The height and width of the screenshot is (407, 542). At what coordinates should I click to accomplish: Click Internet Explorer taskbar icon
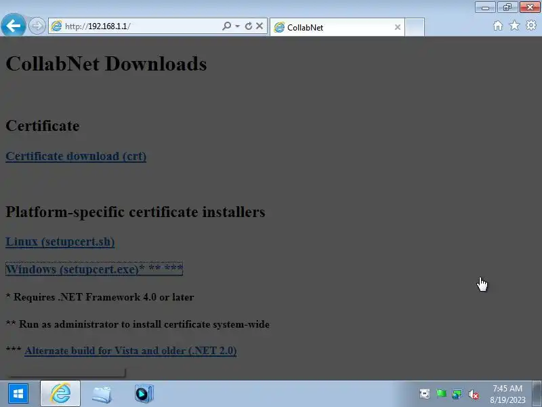(60, 393)
